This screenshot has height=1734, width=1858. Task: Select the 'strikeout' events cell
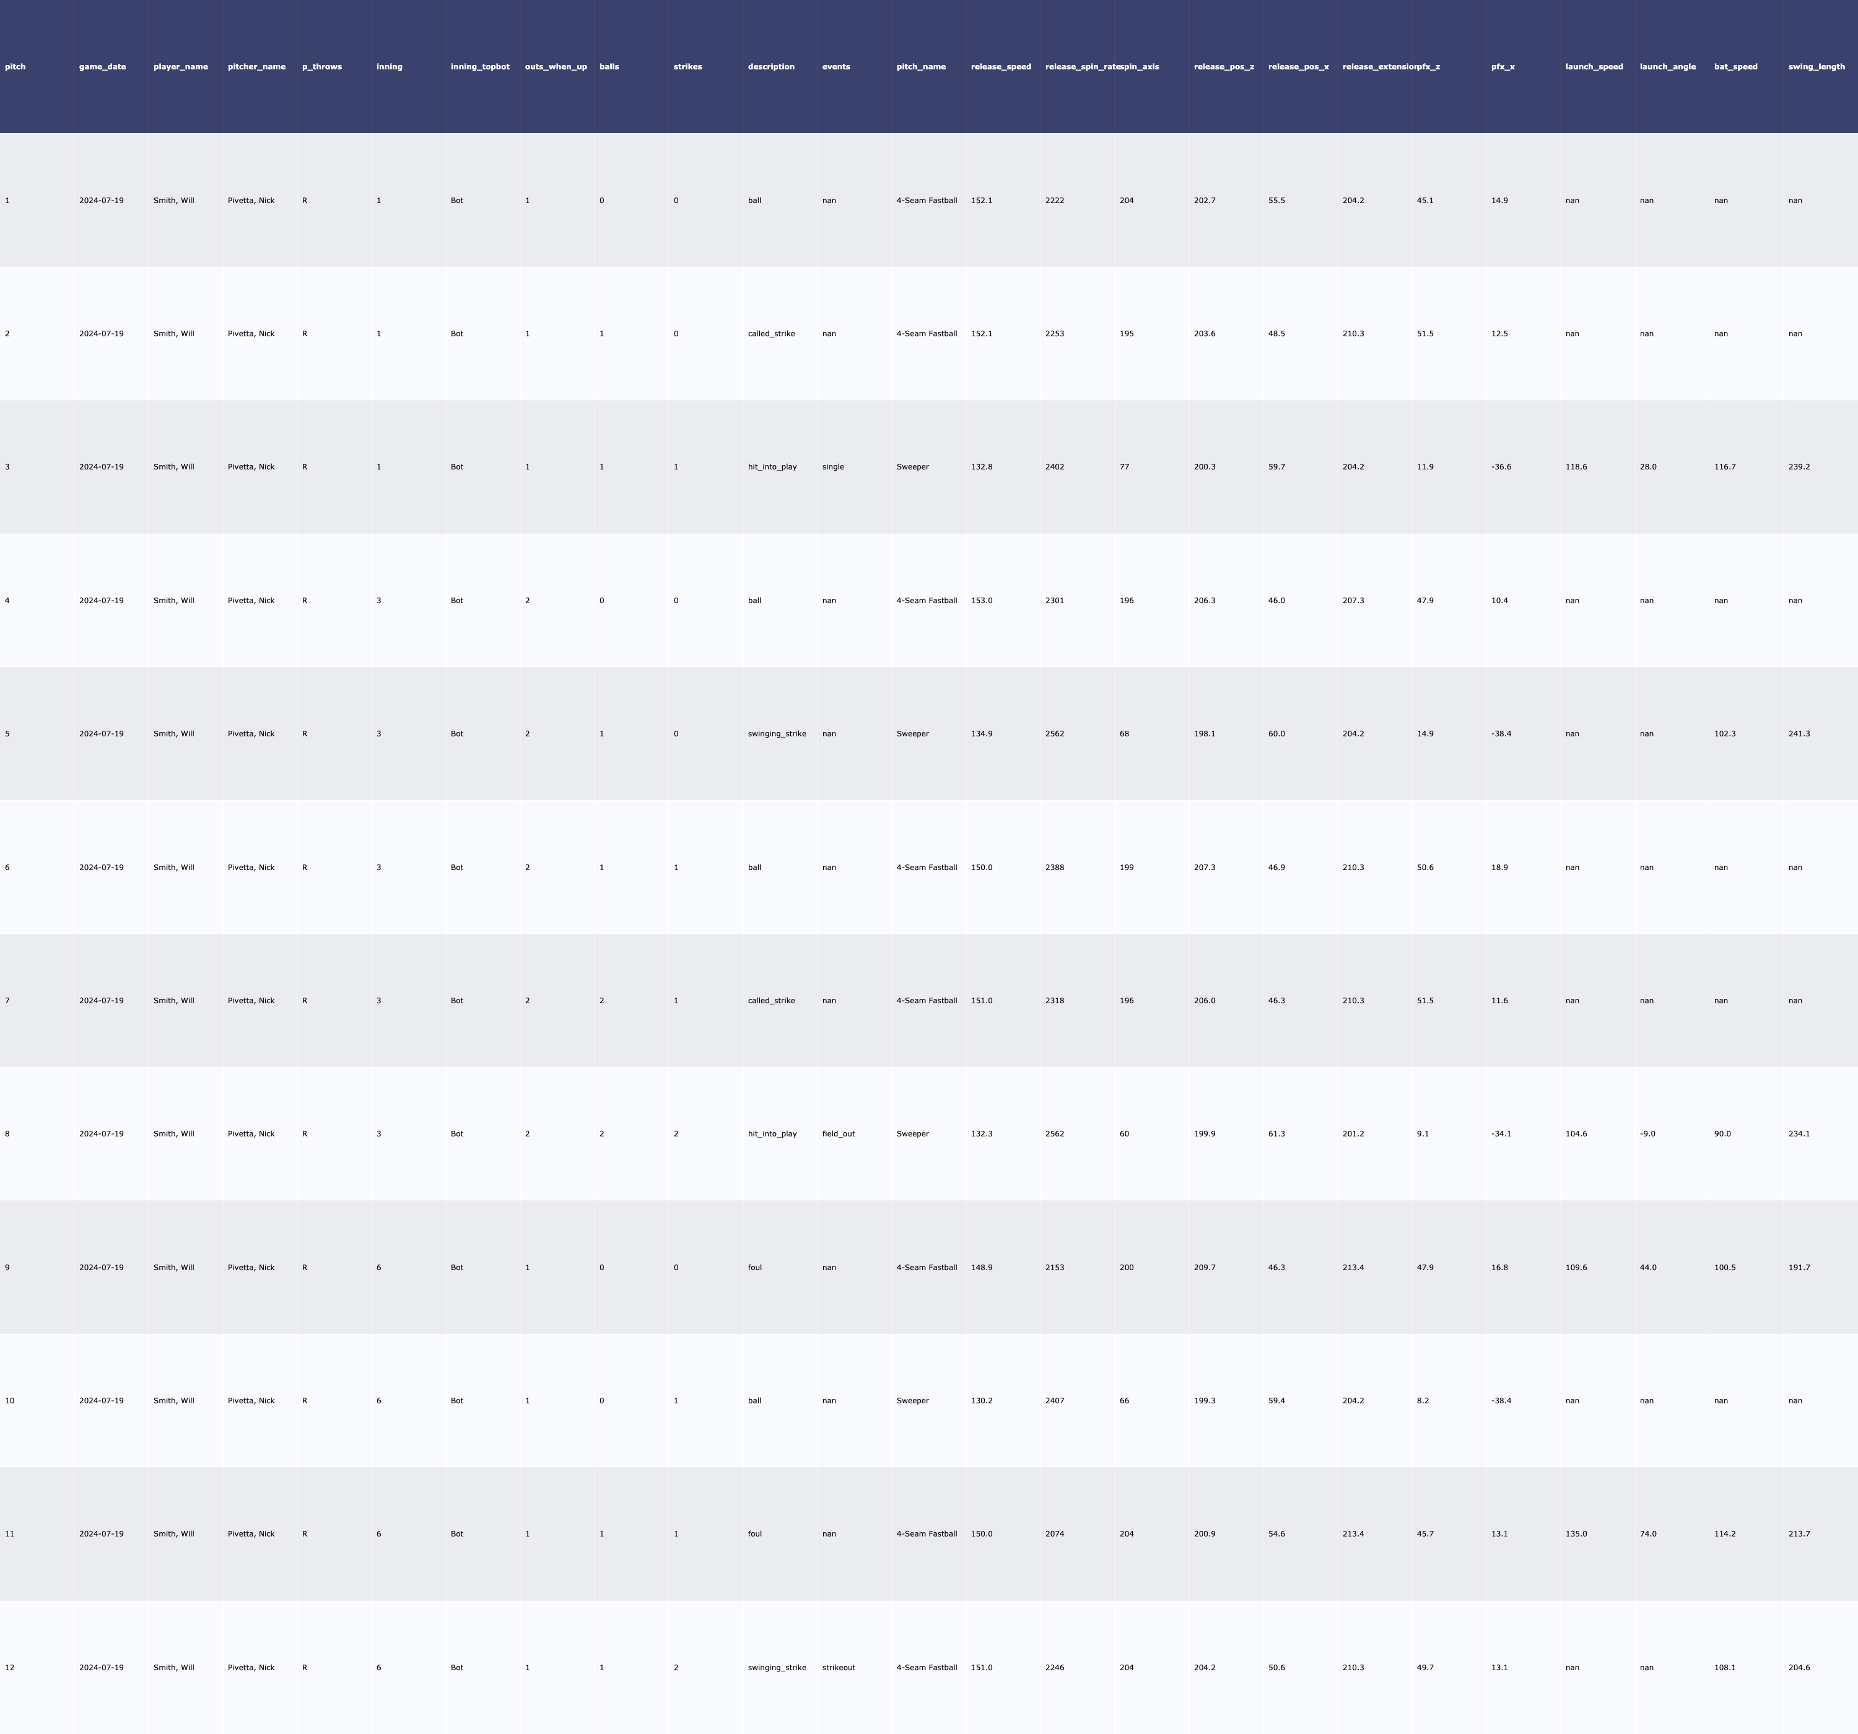tap(839, 1668)
